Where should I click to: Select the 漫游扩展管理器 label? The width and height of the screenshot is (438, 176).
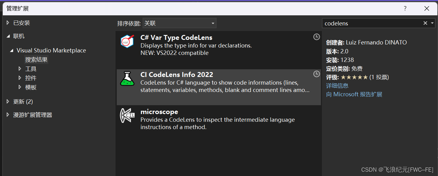[x=33, y=115]
